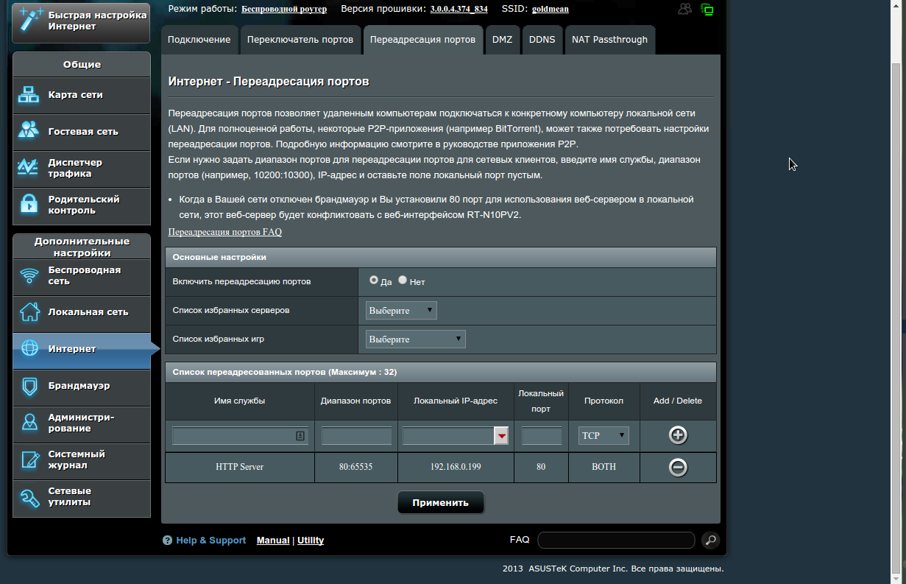This screenshot has width=906, height=584.
Task: Switch to NAT Passthrough tab
Action: [609, 40]
